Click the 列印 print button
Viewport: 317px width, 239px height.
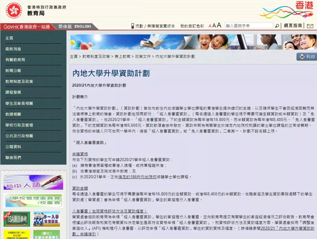tap(307, 57)
